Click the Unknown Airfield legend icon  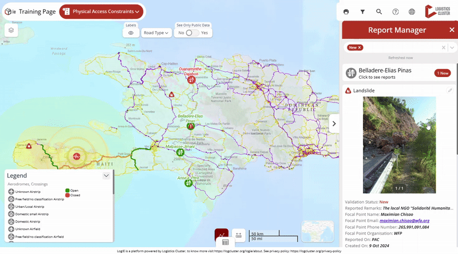(11, 229)
